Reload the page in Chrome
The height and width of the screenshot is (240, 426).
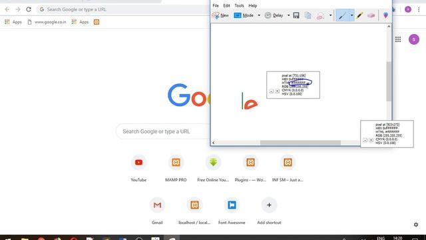tap(29, 9)
